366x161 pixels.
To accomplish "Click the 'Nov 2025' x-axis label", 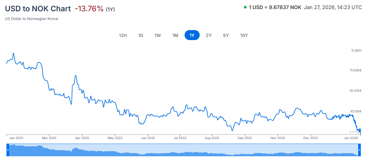I will pos(278,138).
